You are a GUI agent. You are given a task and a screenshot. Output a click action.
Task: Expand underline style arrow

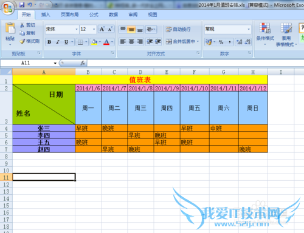pyautogui.click(x=72, y=42)
